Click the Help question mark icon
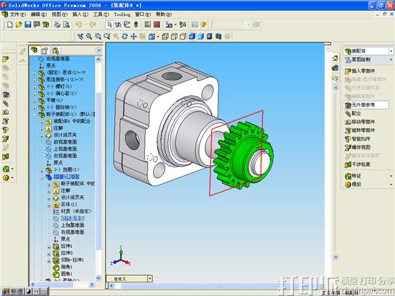 click(203, 24)
